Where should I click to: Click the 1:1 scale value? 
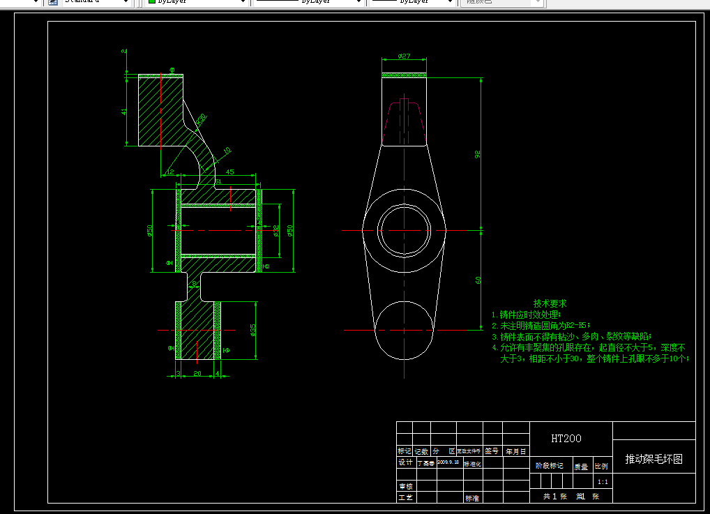click(x=603, y=482)
